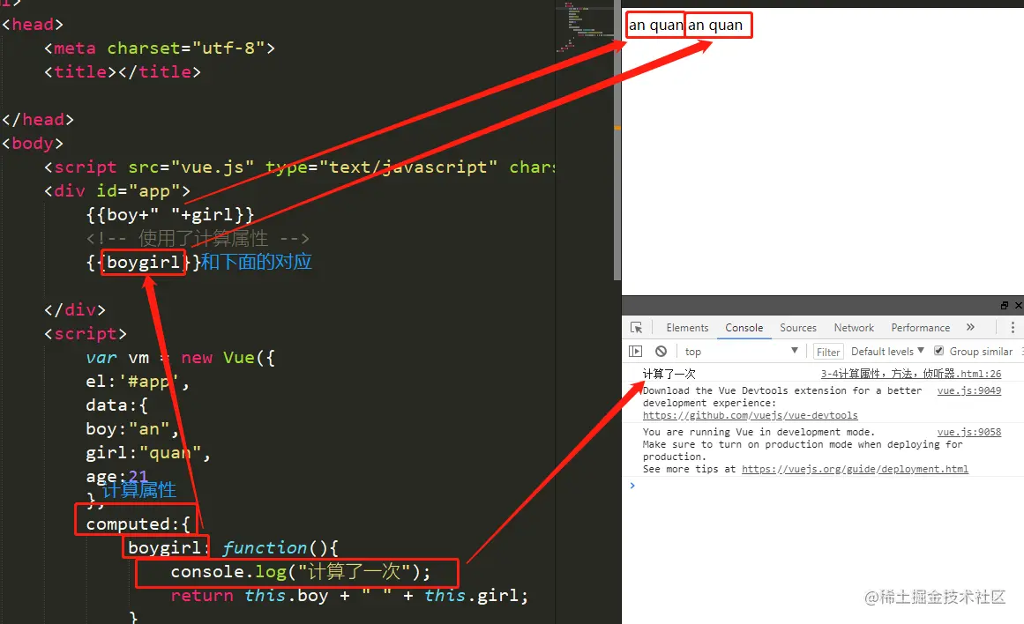Click the editor vertical scrollbar thumb

(617, 140)
